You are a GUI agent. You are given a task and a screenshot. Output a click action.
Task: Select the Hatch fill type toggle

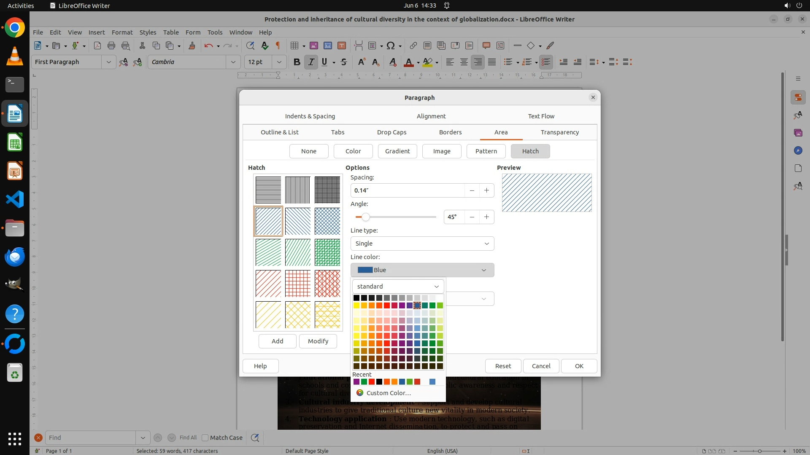[x=530, y=151]
